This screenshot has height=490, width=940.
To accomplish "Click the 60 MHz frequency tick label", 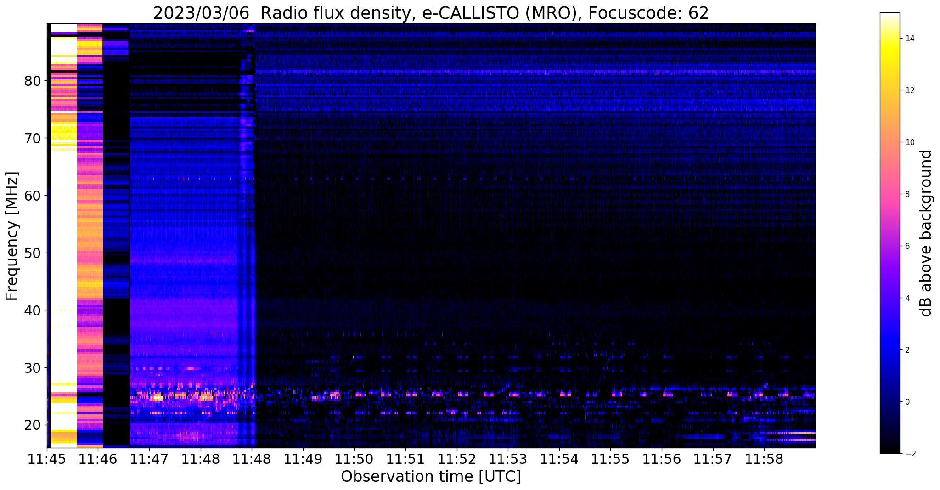I will (x=33, y=196).
